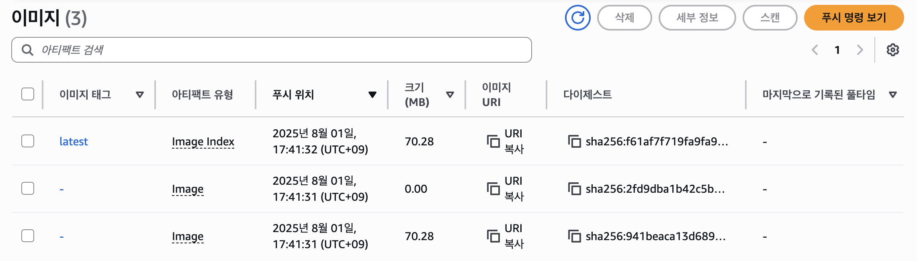Image resolution: width=917 pixels, height=261 pixels.
Task: Copy URI of the latest image
Action: tap(493, 141)
